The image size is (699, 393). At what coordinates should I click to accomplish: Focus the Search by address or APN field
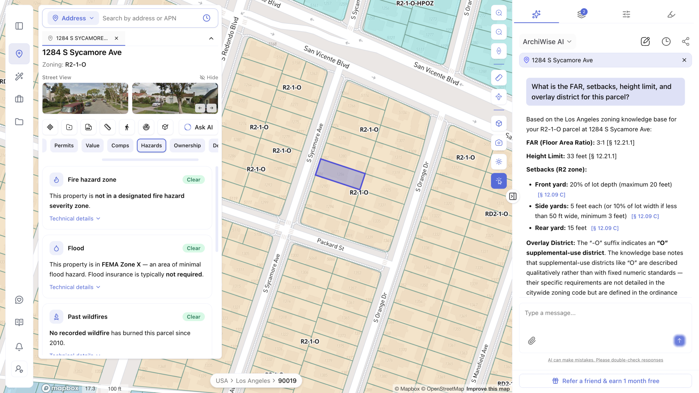click(x=150, y=18)
